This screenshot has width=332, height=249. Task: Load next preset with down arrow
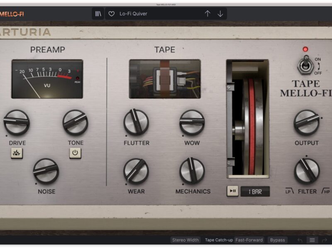click(220, 14)
